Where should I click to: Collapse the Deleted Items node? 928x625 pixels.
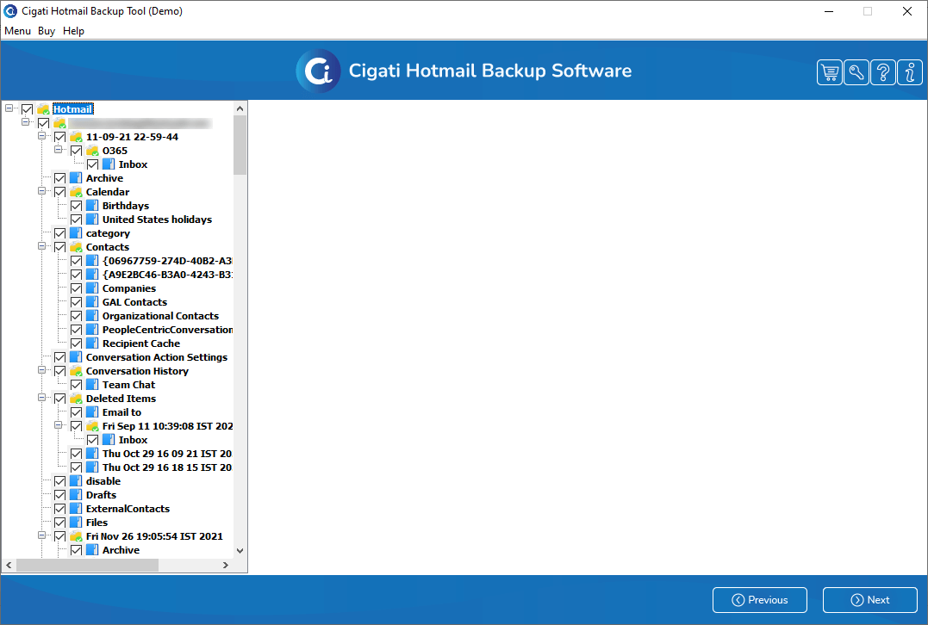[42, 398]
